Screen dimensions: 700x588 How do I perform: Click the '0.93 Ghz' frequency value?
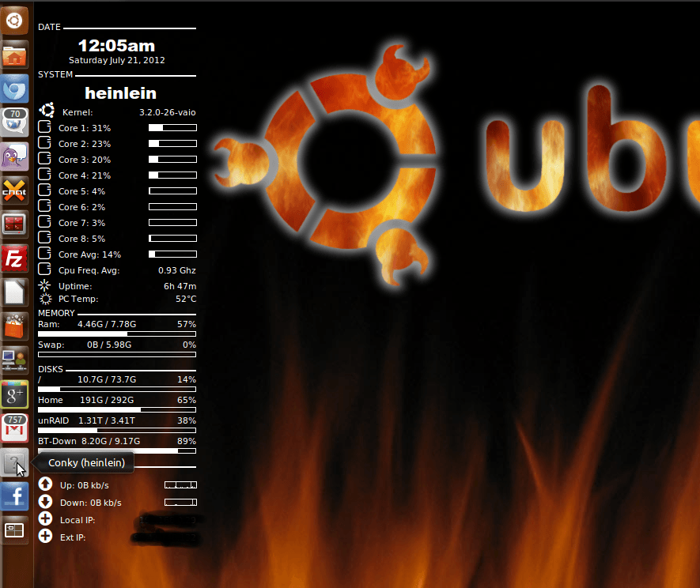pyautogui.click(x=177, y=270)
